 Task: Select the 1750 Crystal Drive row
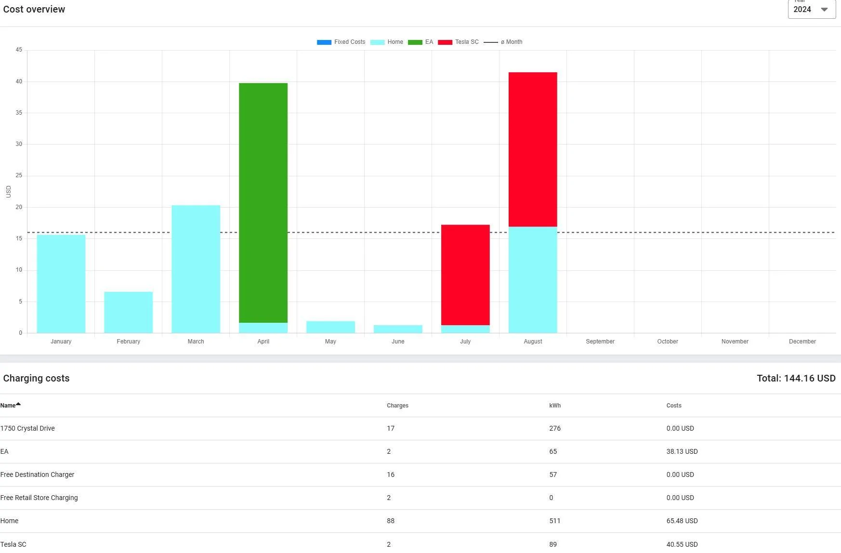420,428
